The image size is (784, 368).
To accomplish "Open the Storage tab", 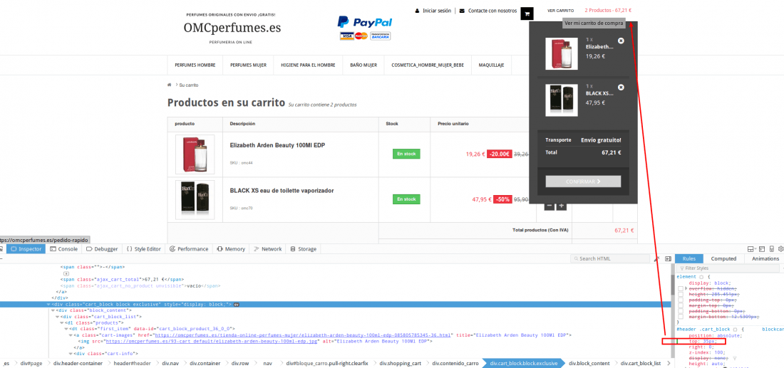I will tap(303, 248).
